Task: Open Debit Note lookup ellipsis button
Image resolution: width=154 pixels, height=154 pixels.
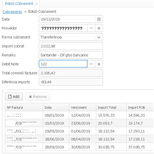Action: (91, 64)
